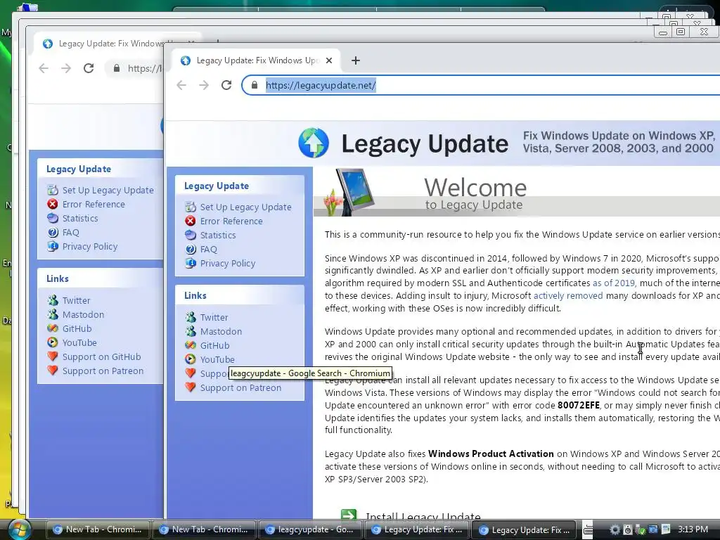Click bold error code 80072EFE text
The height and width of the screenshot is (540, 720).
coord(579,406)
